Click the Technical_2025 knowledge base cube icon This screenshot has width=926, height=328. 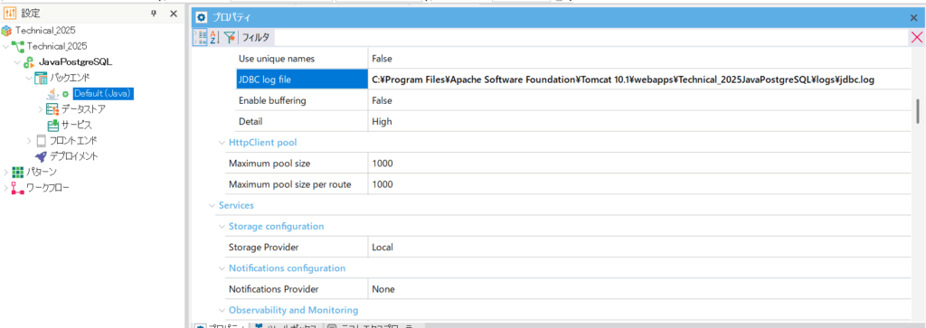[6, 30]
